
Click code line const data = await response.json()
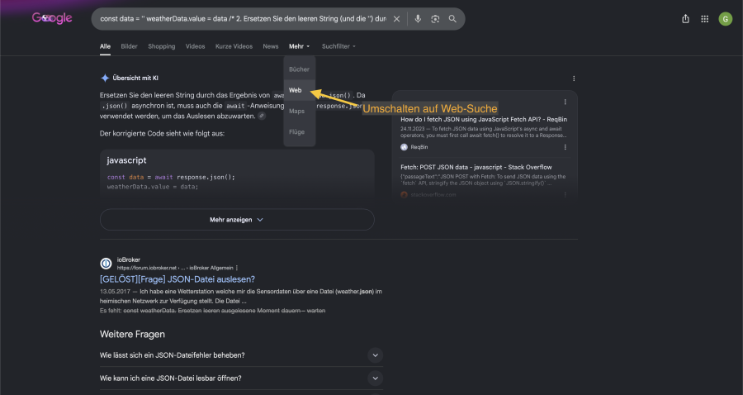point(171,177)
